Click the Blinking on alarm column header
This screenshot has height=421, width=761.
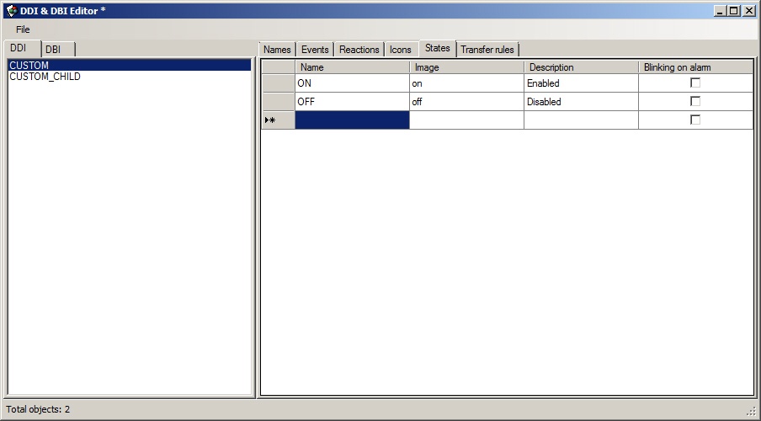tap(696, 67)
